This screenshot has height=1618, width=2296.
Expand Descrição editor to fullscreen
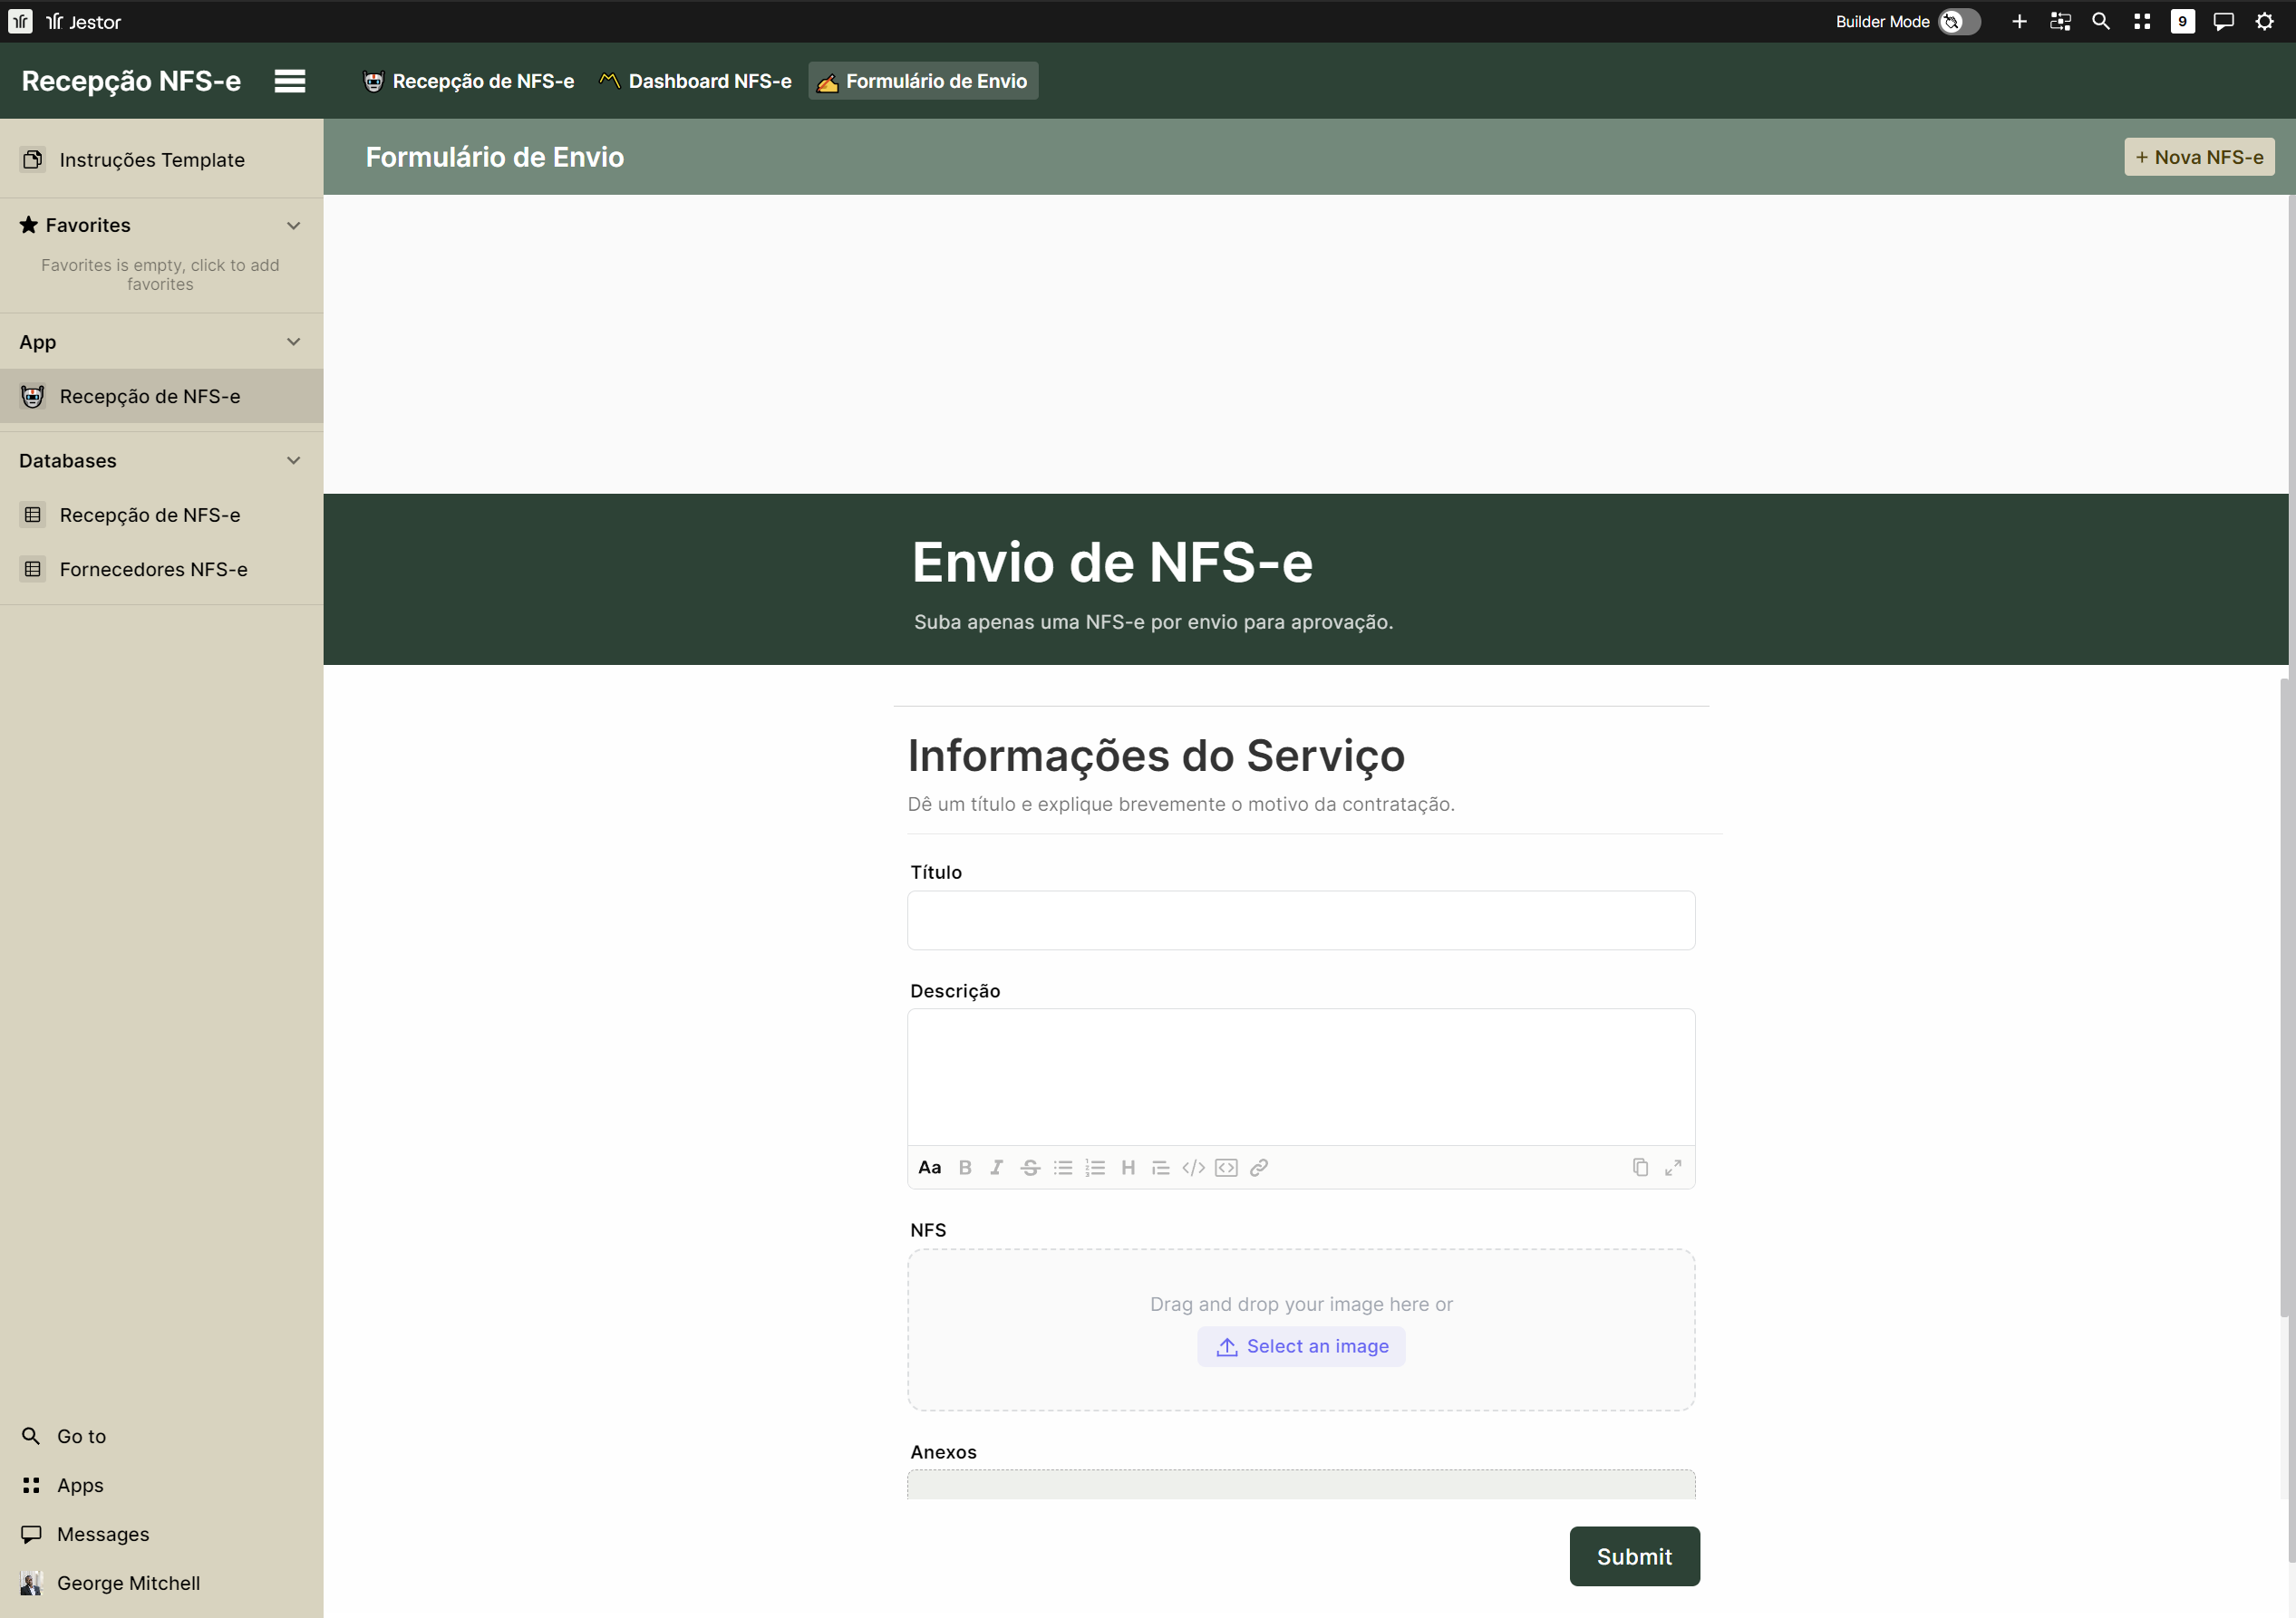pos(1673,1167)
